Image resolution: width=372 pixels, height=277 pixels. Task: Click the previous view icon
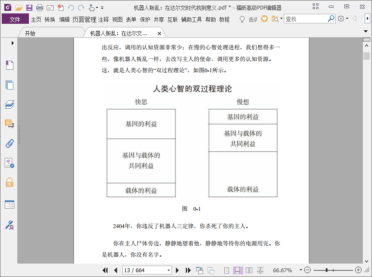[200, 270]
